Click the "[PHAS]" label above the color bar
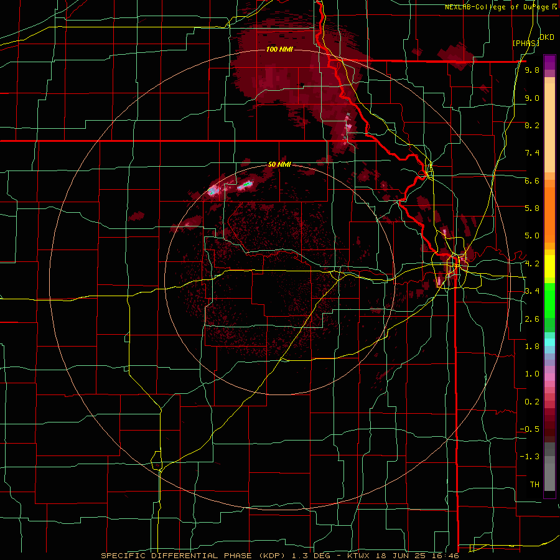 [526, 43]
